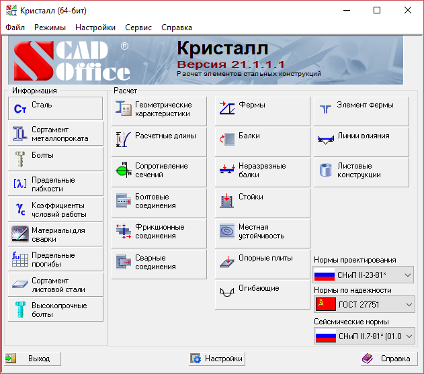Viewport: 424px width, 374px height.
Task: Open Элемент фермы icon
Action: click(x=326, y=109)
